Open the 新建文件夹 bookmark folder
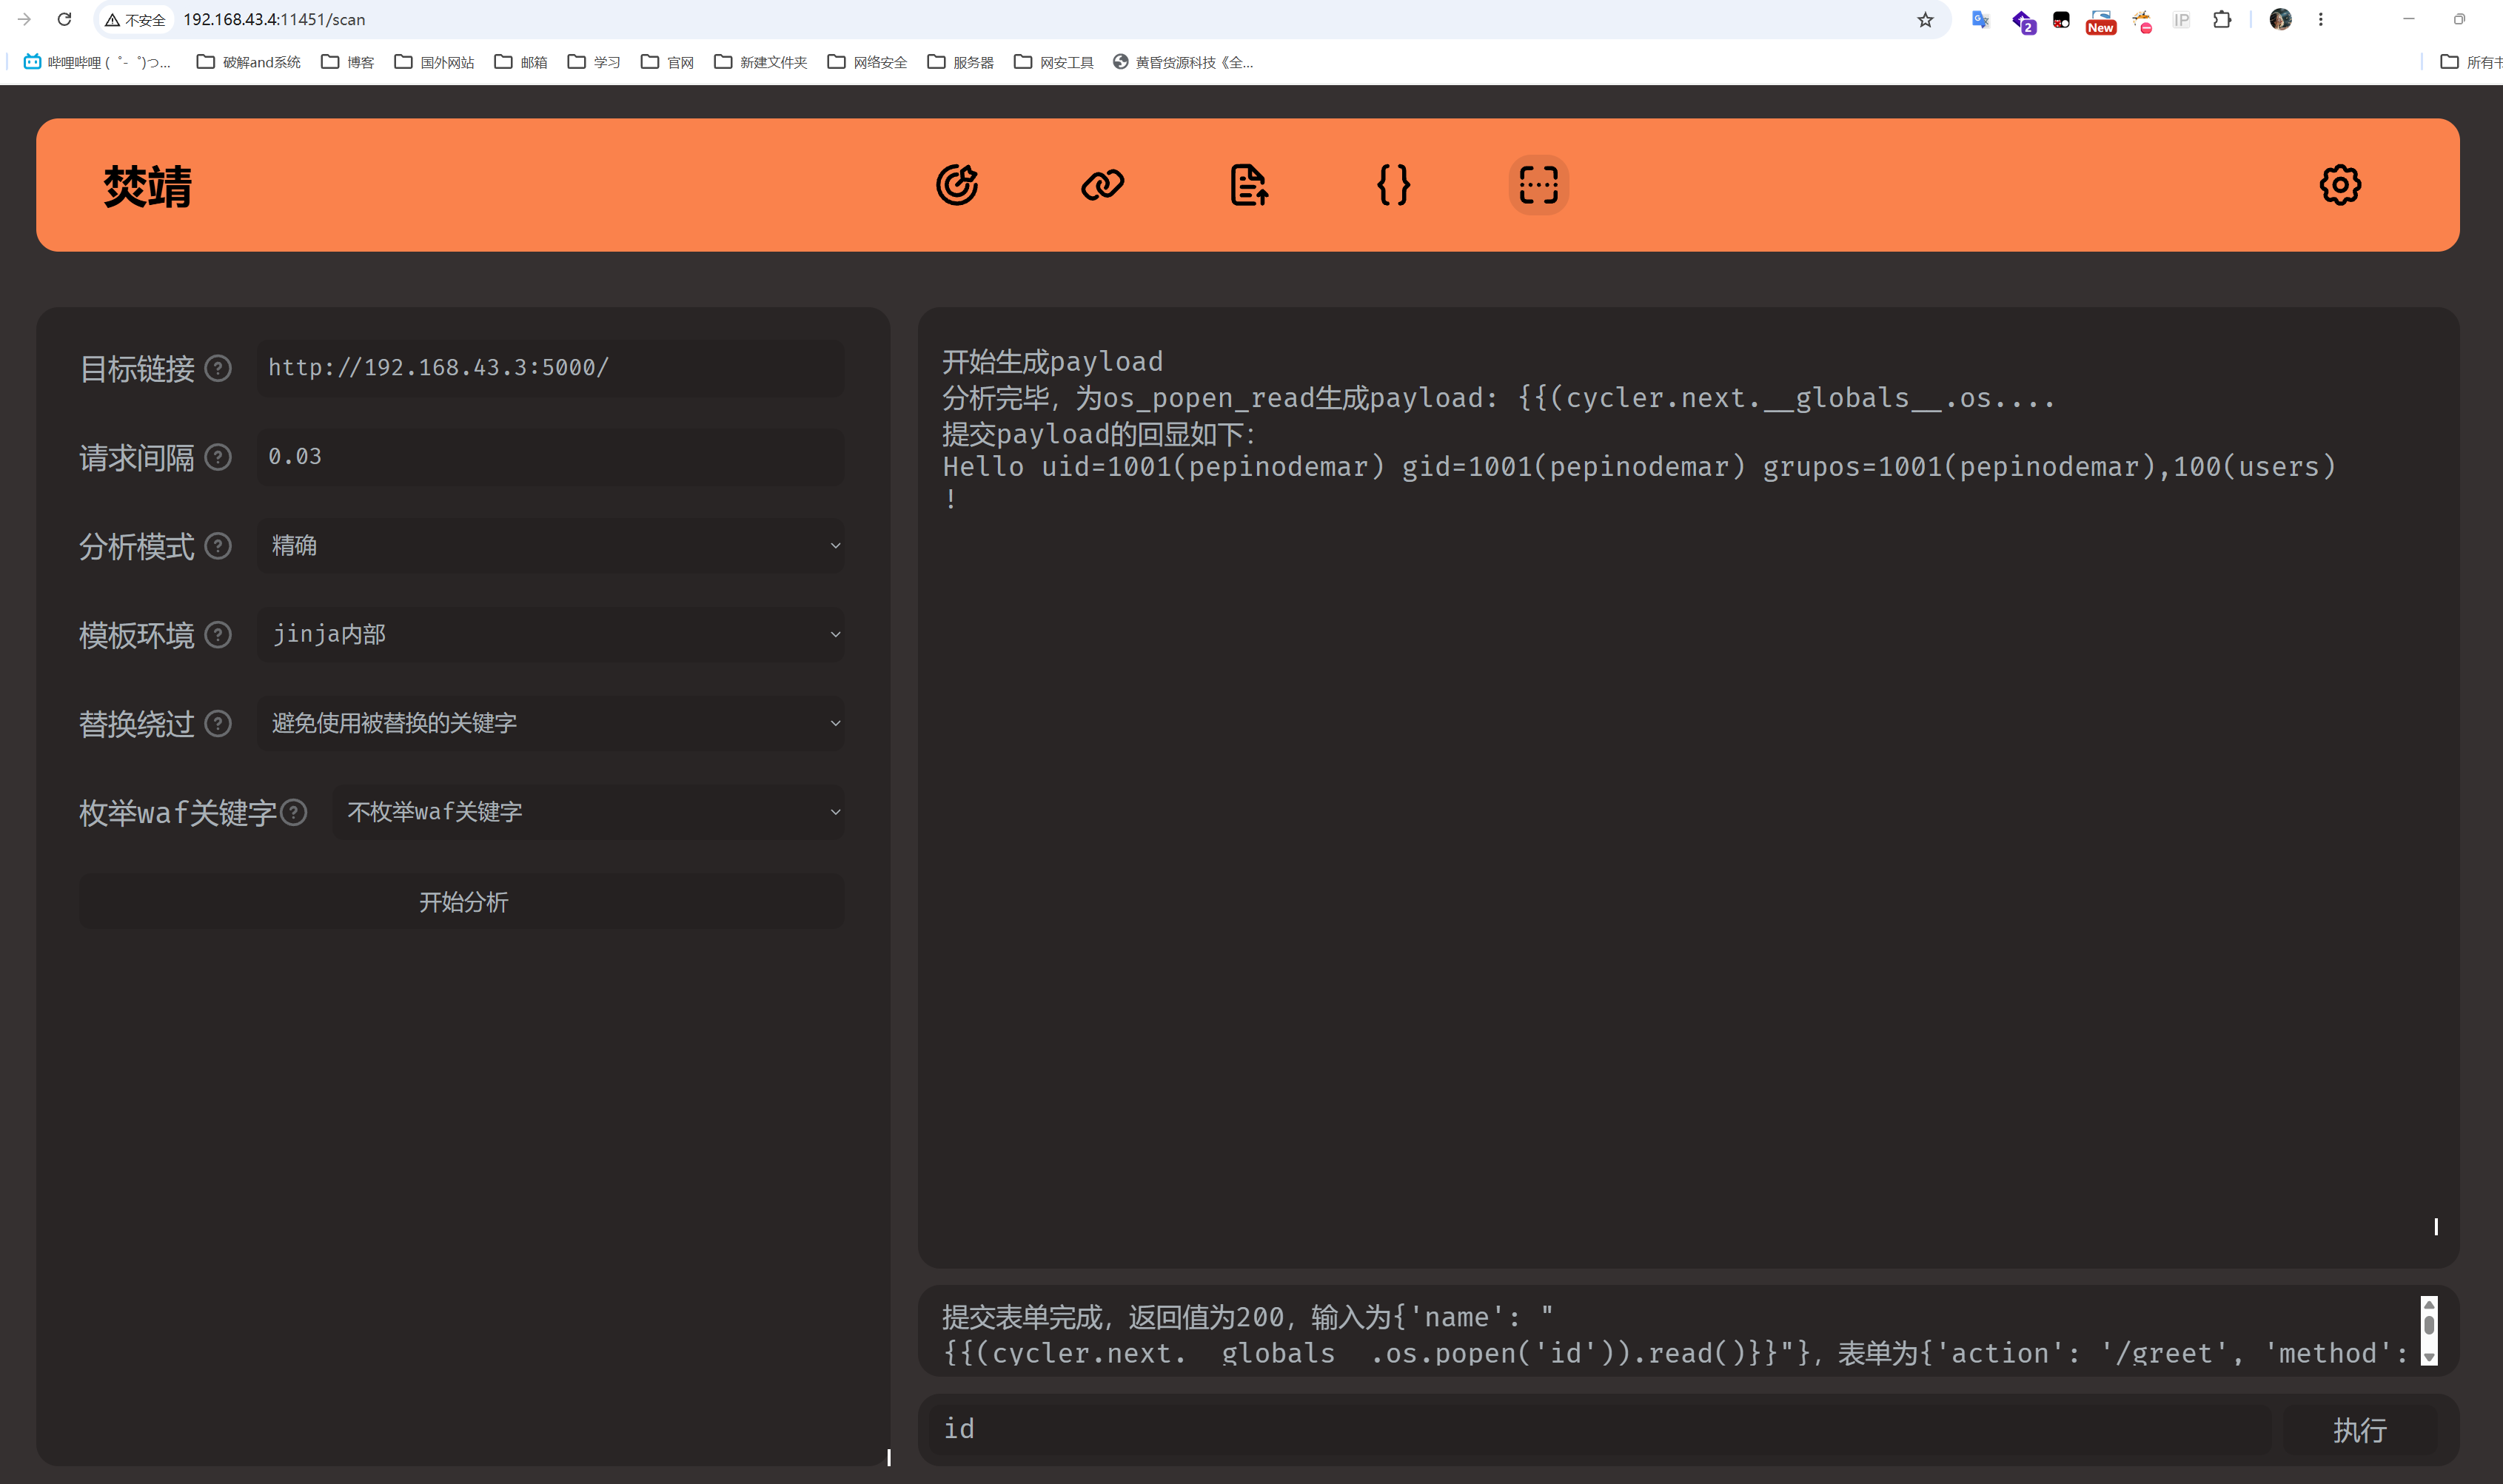The height and width of the screenshot is (1484, 2503). click(760, 62)
